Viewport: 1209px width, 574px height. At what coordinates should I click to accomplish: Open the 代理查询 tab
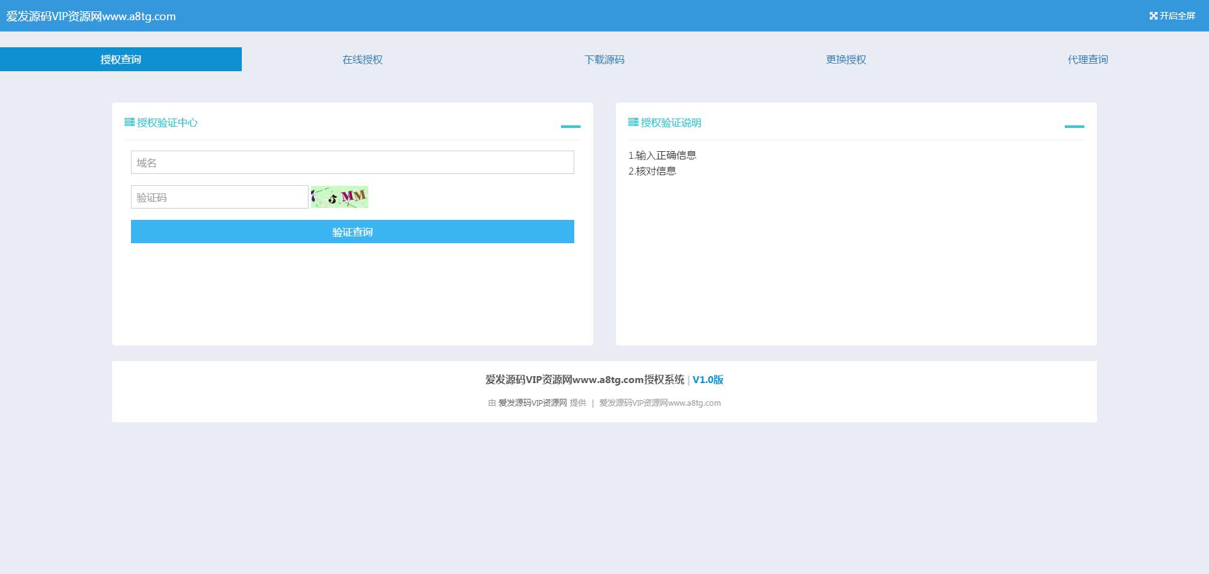(1087, 59)
